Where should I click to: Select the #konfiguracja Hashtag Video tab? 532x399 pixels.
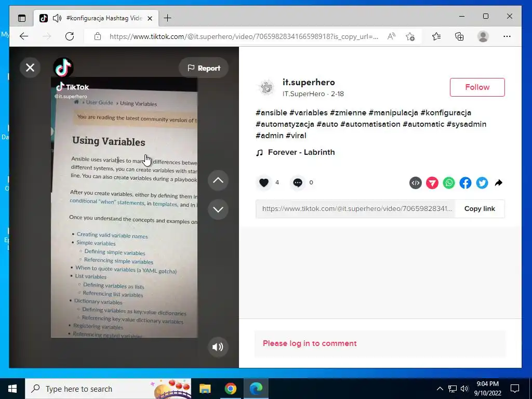96,18
